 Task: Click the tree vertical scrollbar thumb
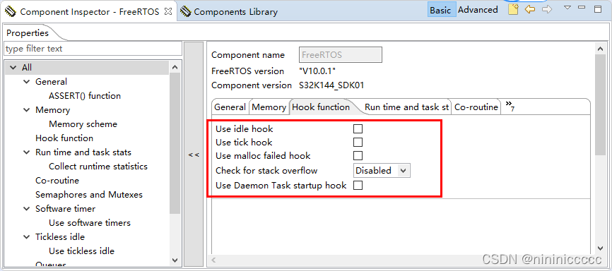175,143
